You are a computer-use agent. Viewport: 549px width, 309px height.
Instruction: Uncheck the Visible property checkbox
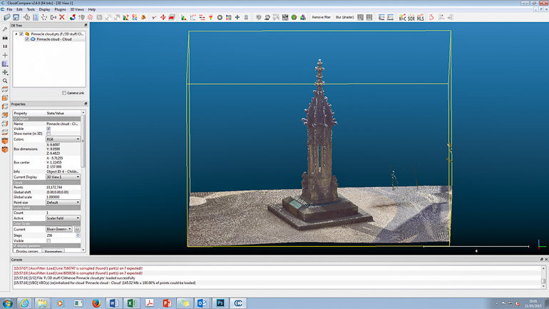pos(48,129)
